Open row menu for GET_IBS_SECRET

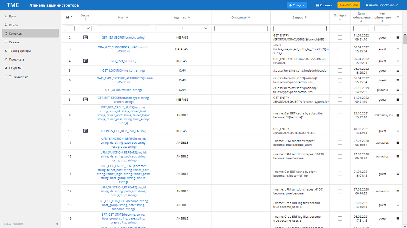[x=398, y=37]
